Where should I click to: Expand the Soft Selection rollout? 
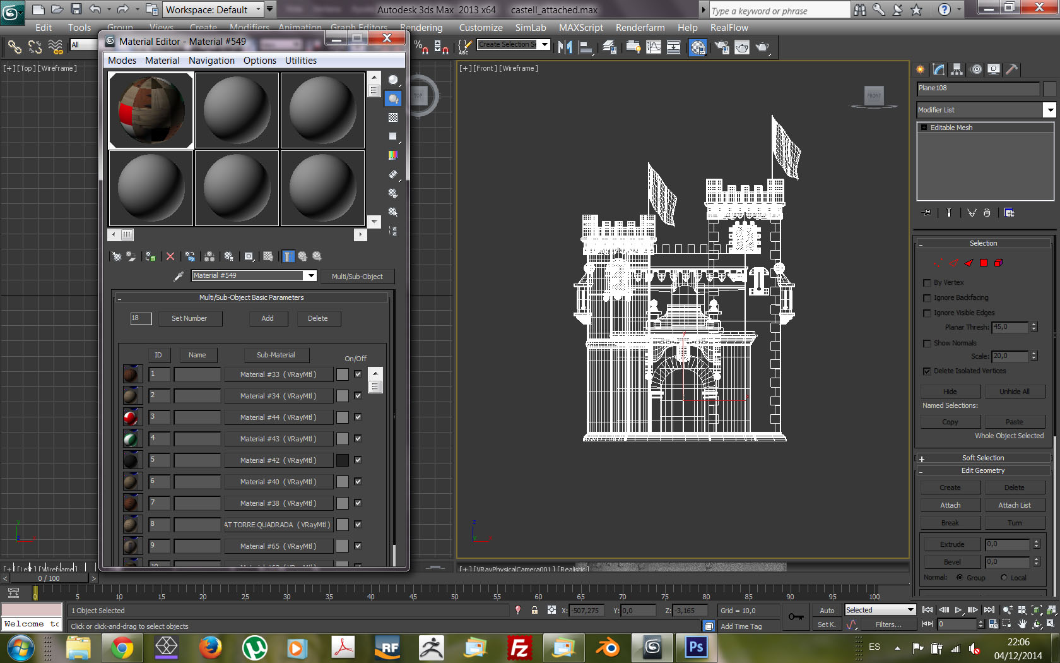(982, 458)
